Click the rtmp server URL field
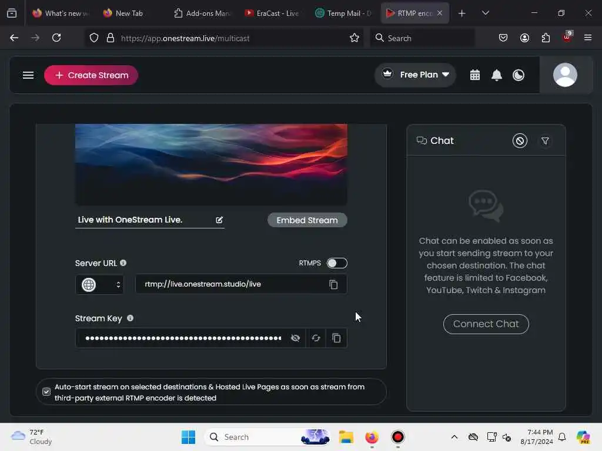This screenshot has width=602, height=451. pyautogui.click(x=241, y=284)
